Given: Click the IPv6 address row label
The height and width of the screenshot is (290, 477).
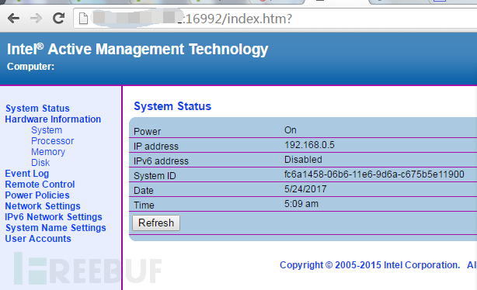Looking at the screenshot, I should coord(161,161).
